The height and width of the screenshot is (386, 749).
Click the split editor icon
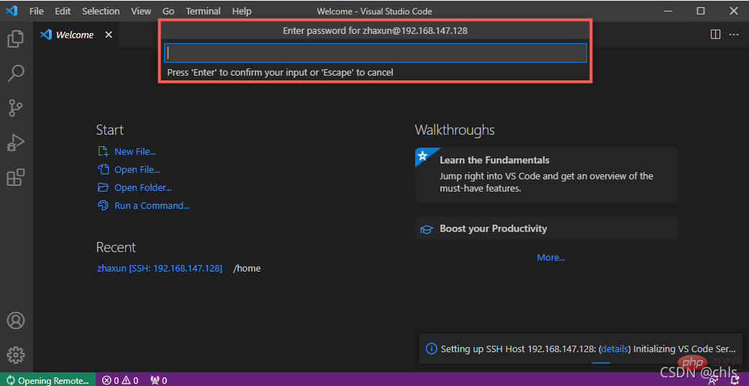(715, 35)
